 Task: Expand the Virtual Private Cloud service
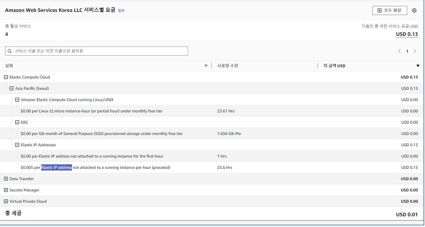[6, 201]
